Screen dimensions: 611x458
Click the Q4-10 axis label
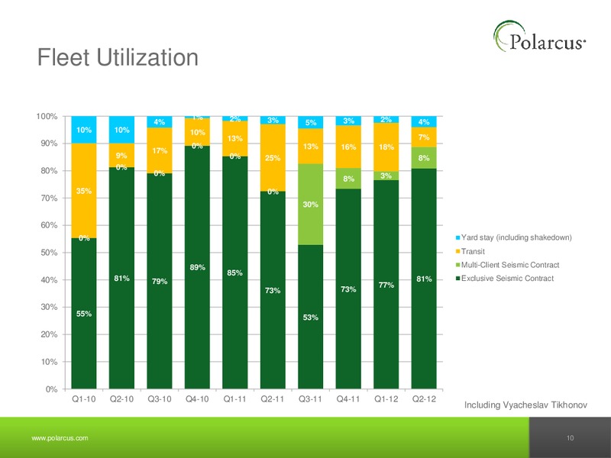197,398
